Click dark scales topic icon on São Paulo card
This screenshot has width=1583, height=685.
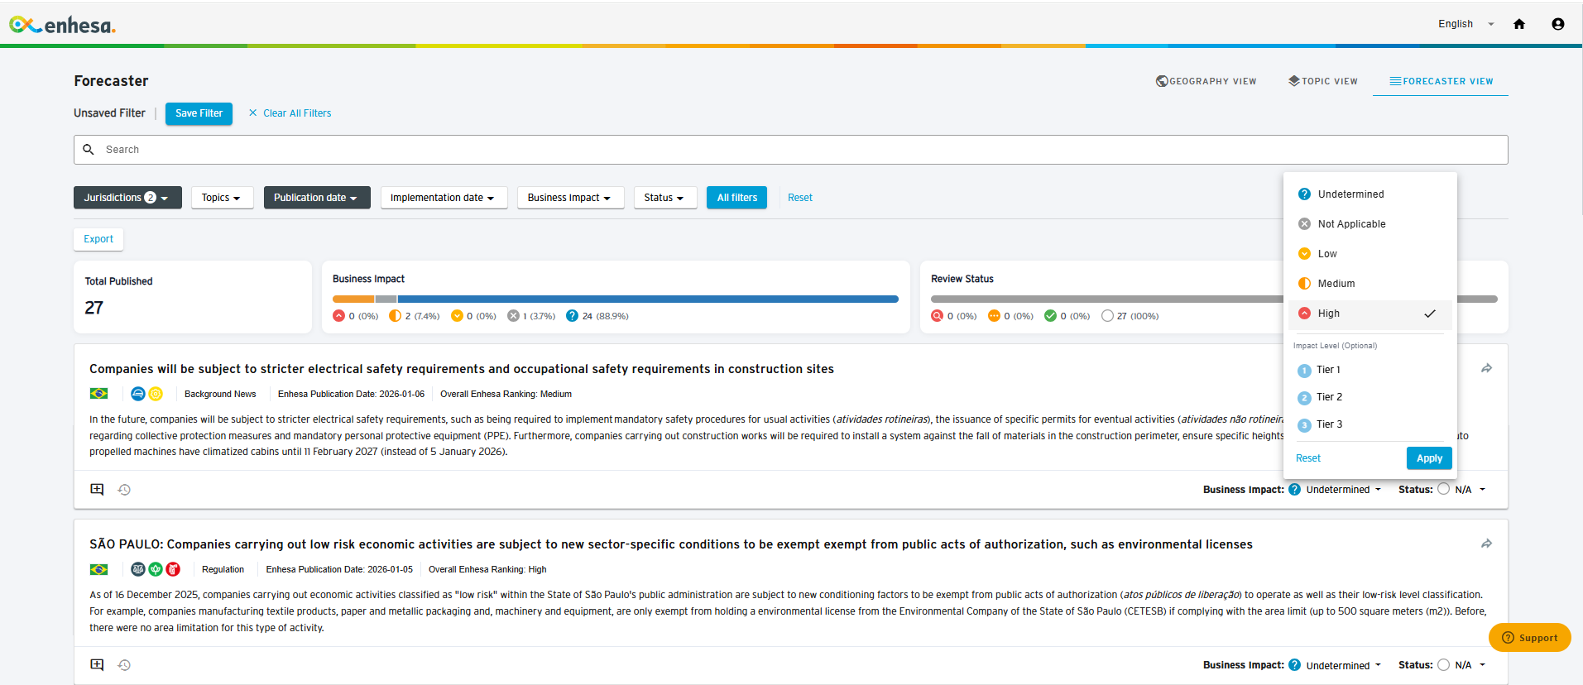coord(138,569)
